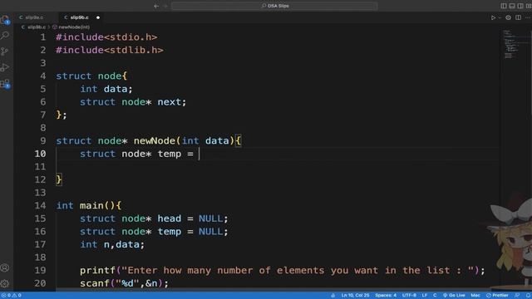Click the closing brace on line 12

tap(59, 179)
